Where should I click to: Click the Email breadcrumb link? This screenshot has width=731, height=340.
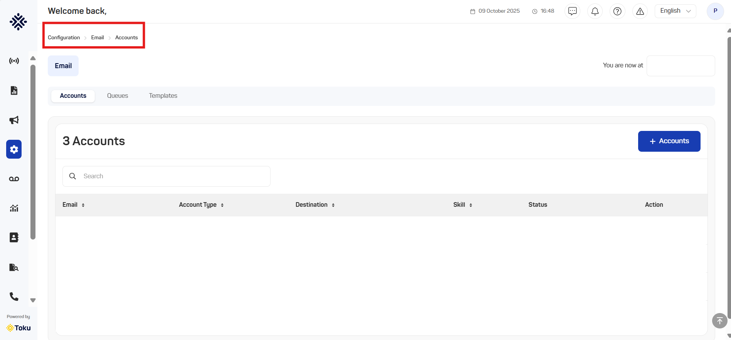pyautogui.click(x=97, y=38)
